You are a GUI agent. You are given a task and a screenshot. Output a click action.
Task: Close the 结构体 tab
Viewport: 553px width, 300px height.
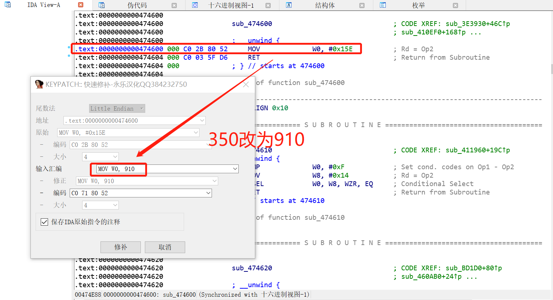coord(362,5)
